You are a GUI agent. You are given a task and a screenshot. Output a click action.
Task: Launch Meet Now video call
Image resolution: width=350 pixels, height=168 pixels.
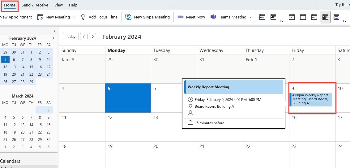191,17
